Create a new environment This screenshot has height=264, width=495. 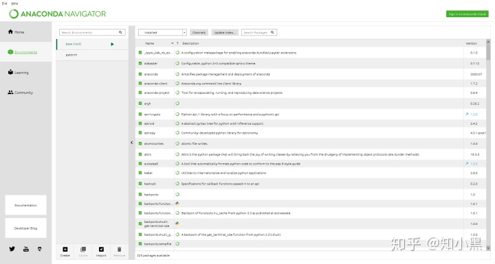[x=65, y=252]
